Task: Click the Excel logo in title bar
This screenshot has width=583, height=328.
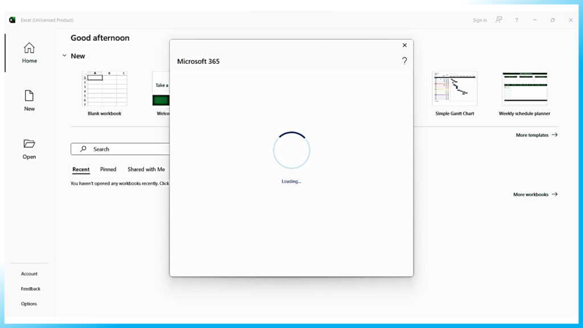Action: coord(12,20)
